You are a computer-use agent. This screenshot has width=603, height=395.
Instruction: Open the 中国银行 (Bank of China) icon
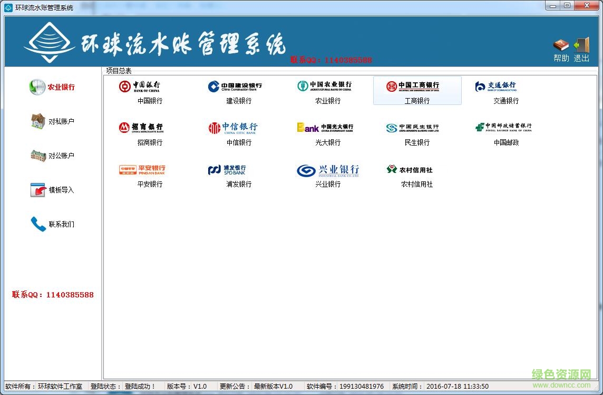pyautogui.click(x=140, y=86)
